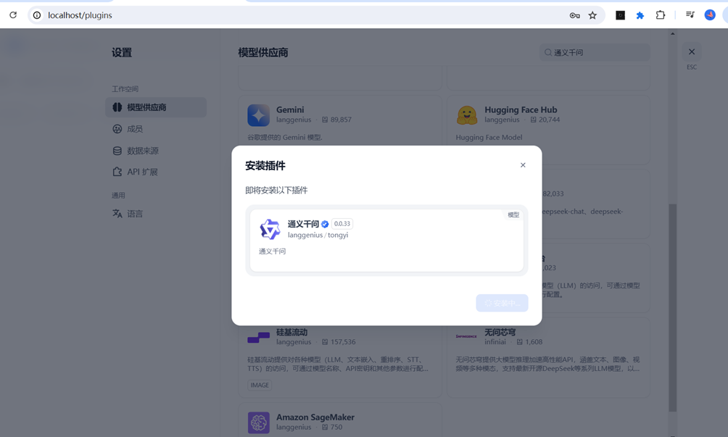Open API 扩展 in the settings sidebar

[156, 172]
